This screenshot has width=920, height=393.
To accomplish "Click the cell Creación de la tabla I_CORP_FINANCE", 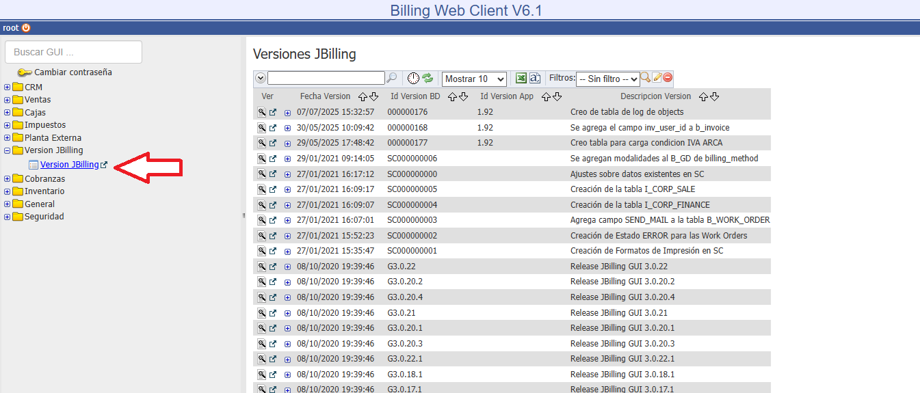I will pos(640,205).
